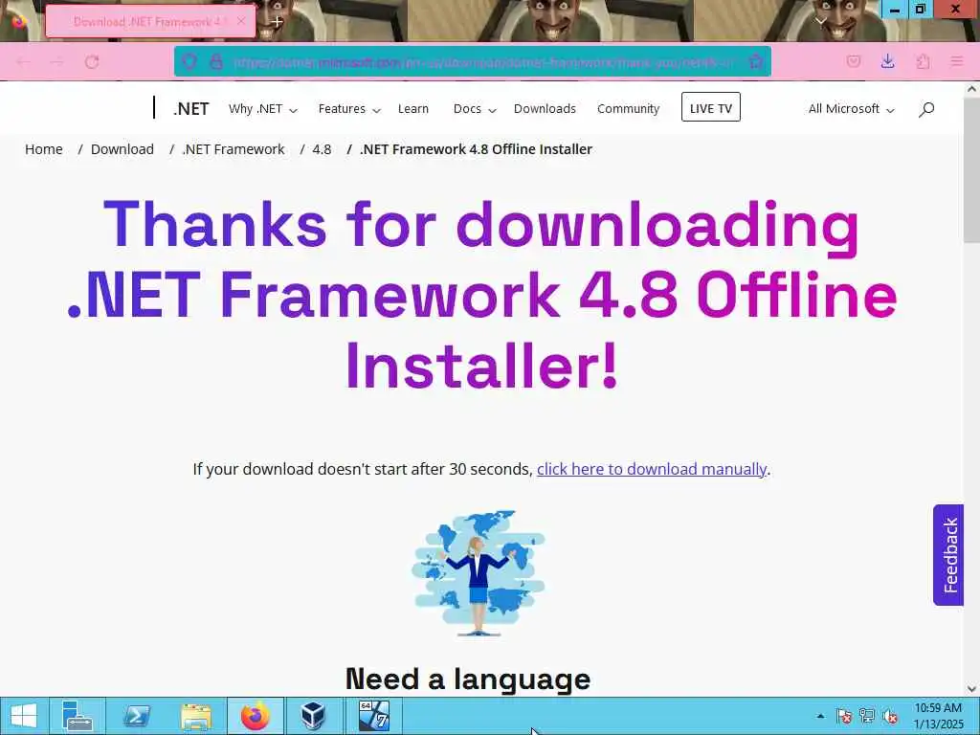Launch PowerShell from taskbar
The image size is (980, 735).
pyautogui.click(x=136, y=716)
